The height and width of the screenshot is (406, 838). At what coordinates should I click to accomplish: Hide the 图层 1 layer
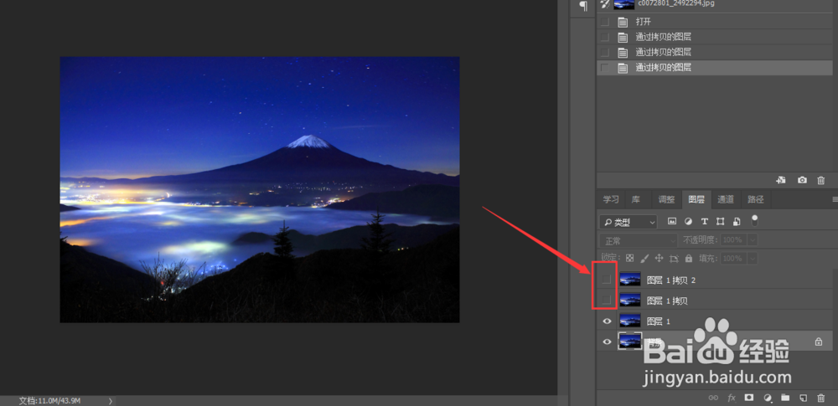607,321
